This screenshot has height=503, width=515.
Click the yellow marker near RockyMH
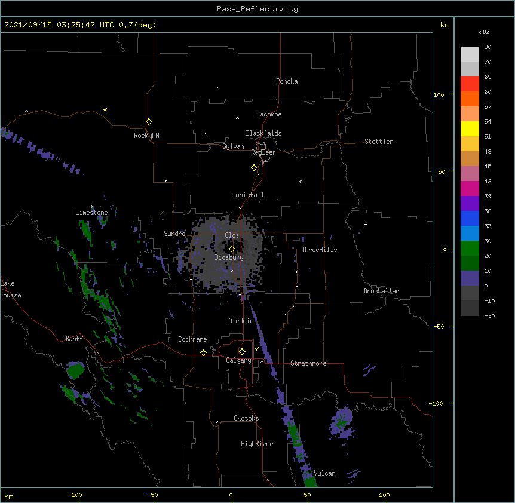click(149, 122)
